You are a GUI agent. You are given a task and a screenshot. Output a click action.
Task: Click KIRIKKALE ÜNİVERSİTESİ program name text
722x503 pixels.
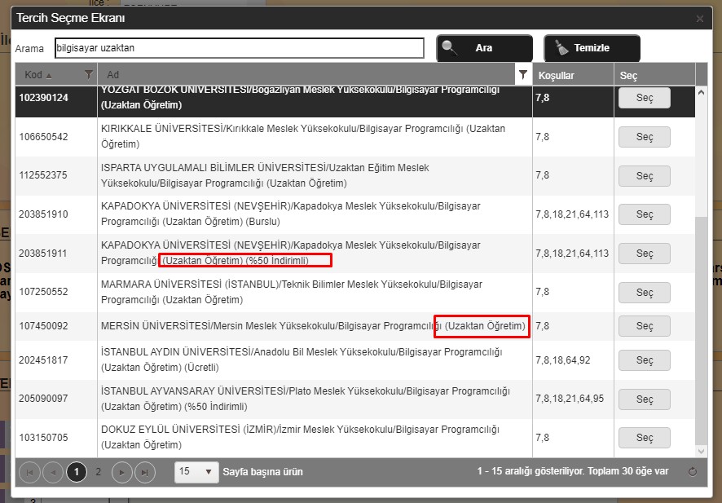tap(303, 136)
